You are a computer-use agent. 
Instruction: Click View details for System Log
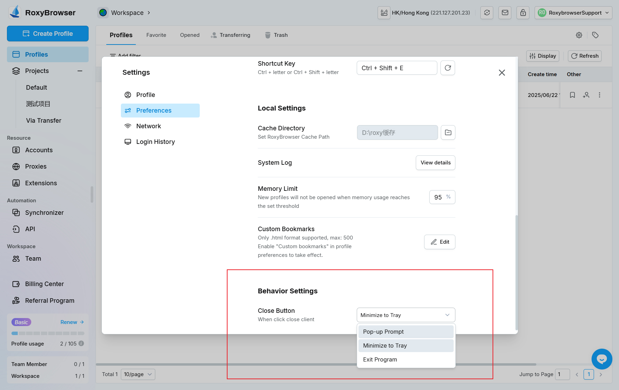tap(435, 163)
